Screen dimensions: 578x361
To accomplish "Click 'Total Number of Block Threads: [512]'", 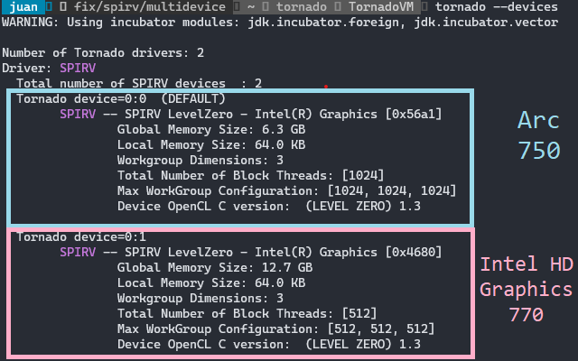I will click(x=247, y=314).
